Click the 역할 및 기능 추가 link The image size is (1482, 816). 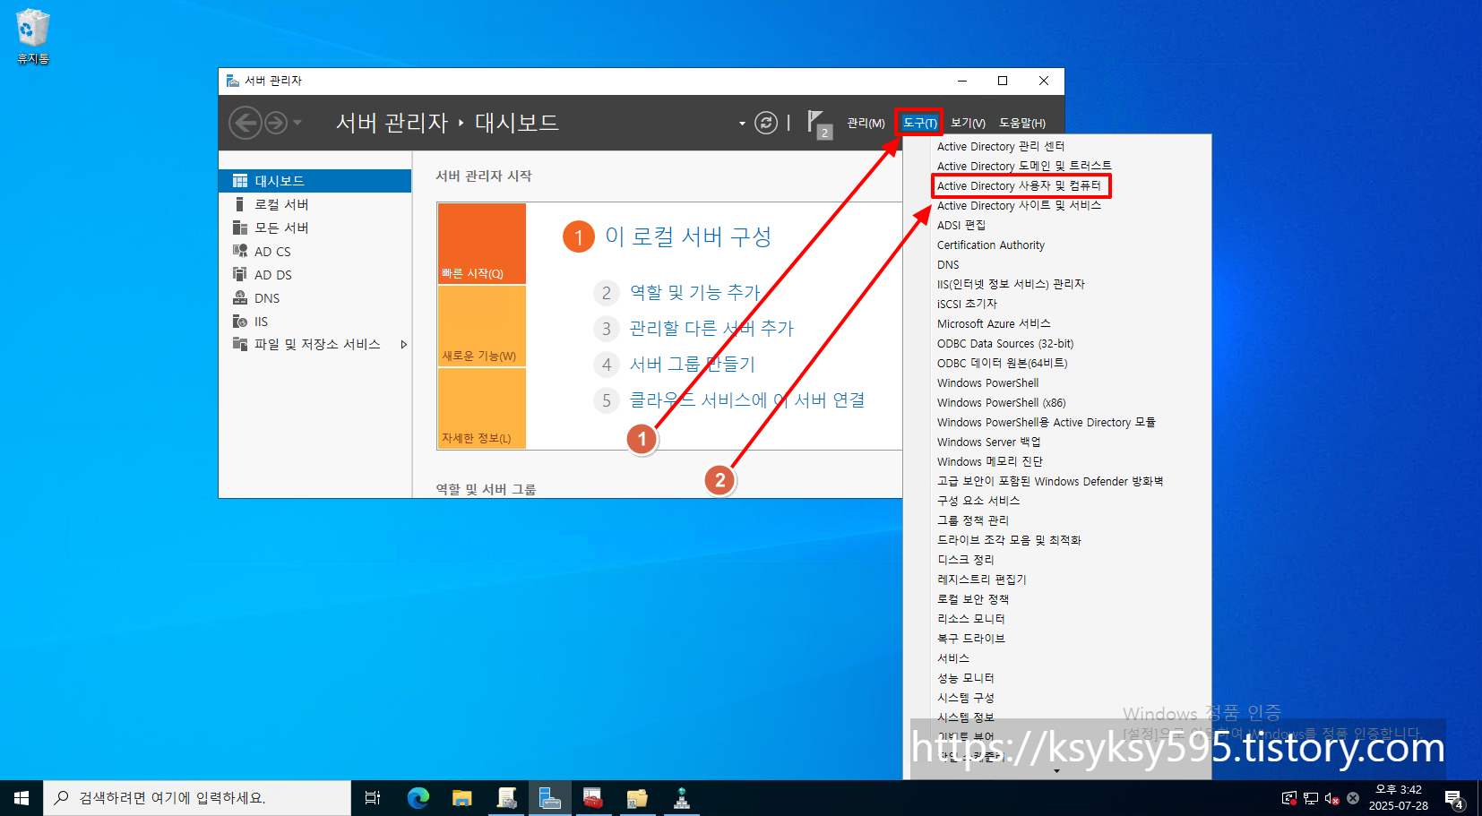coord(694,292)
